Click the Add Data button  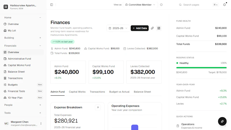pos(140,28)
